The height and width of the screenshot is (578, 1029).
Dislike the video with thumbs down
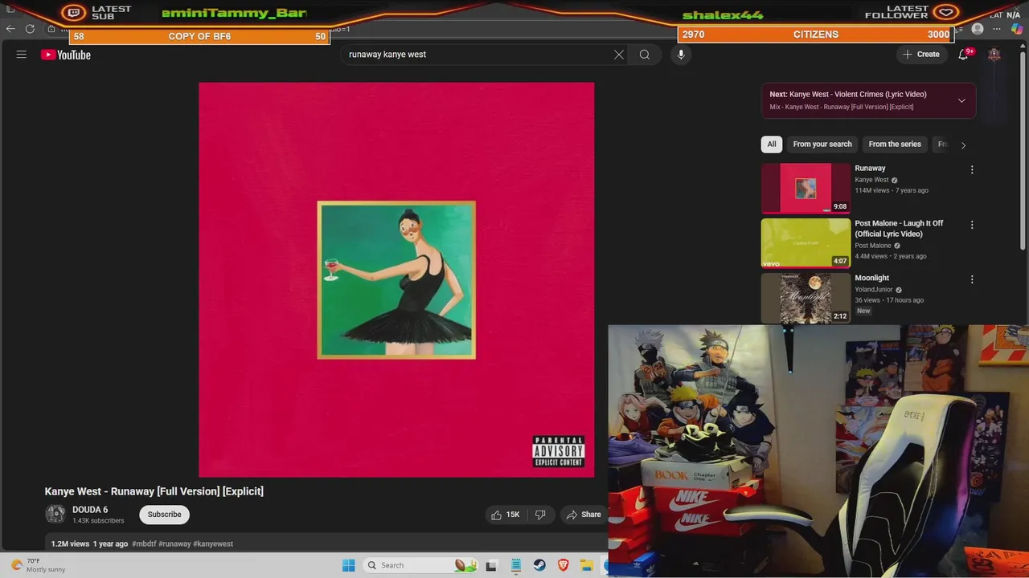(540, 515)
